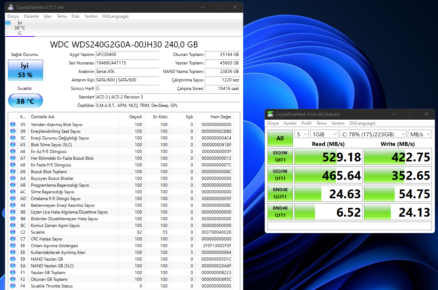438x290 pixels.
Task: Run the RND4K Q32T1 test
Action: (280, 193)
